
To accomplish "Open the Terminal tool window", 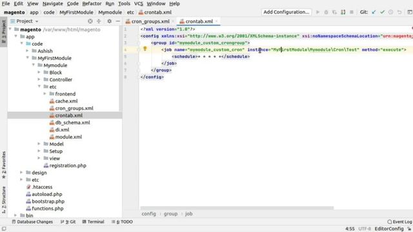I will pyautogui.click(x=93, y=222).
